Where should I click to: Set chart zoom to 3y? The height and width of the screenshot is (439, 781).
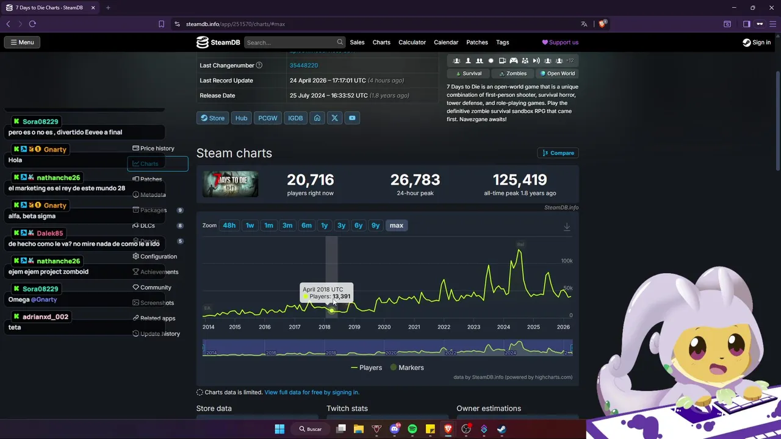click(x=341, y=226)
